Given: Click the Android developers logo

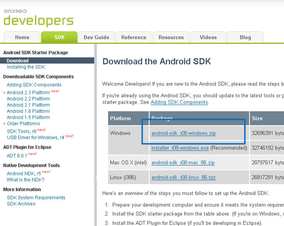Looking at the screenshot, I should coord(39,18).
